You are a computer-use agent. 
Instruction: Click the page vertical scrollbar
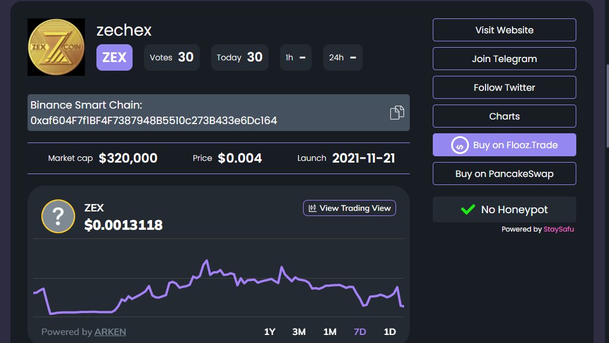607,106
